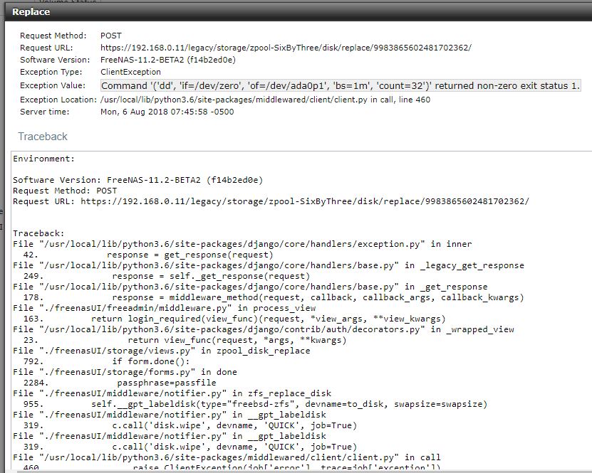The height and width of the screenshot is (473, 592).
Task: Select the "Traceback:" line inside the traceback box
Action: pyautogui.click(x=38, y=233)
